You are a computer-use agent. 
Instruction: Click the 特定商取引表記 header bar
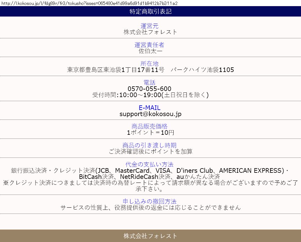[150, 12]
